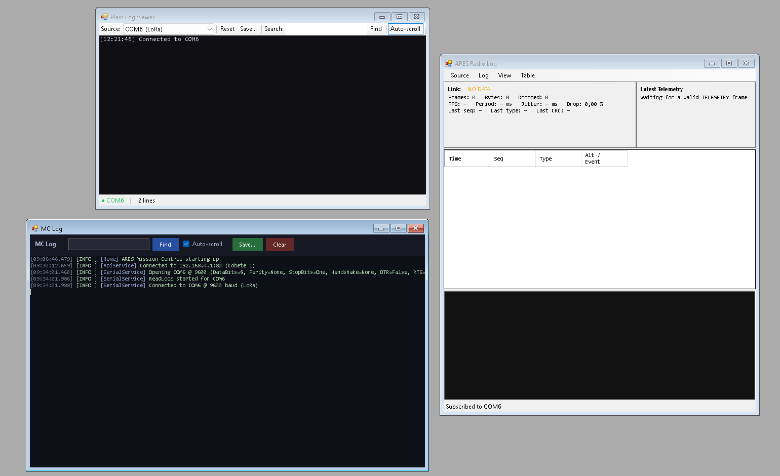Click red Clear button in MC Log
The image size is (780, 476).
coord(280,244)
